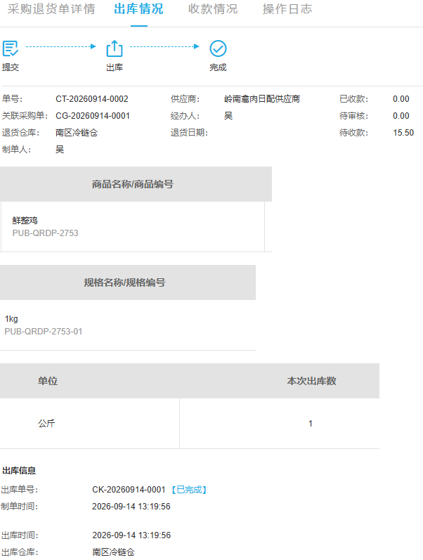Switch to the 收款情况 tab
Image resolution: width=423 pixels, height=560 pixels.
tap(213, 9)
